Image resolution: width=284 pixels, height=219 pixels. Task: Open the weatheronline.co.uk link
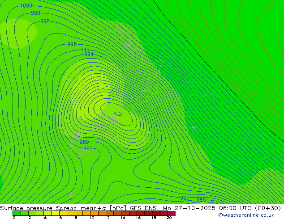point(246,215)
